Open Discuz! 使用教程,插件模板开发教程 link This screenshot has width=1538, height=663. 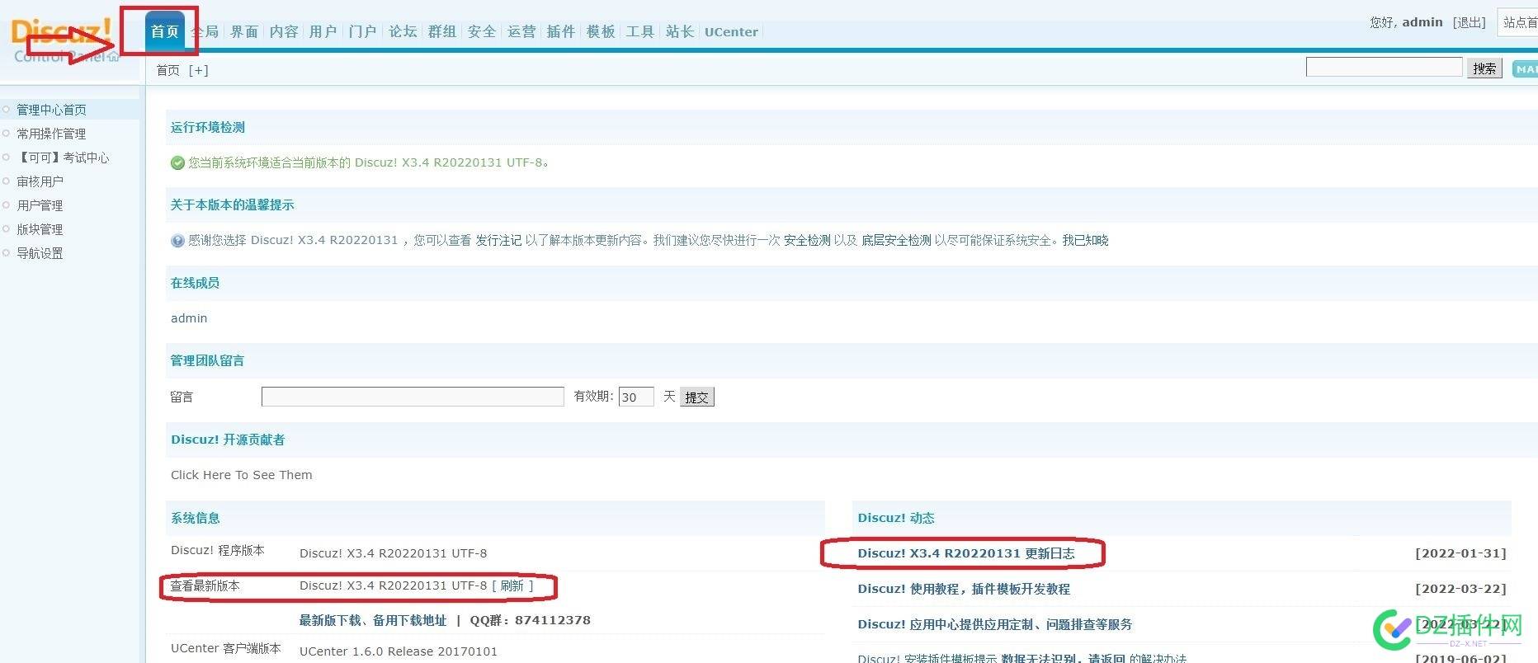964,589
